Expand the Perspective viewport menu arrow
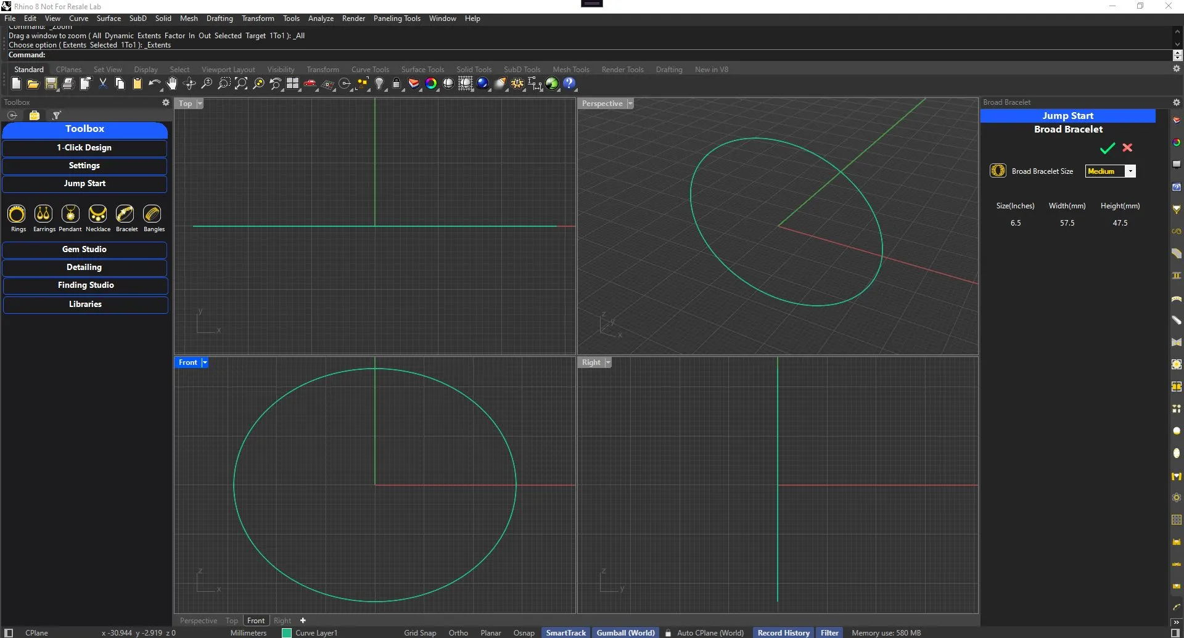1184x638 pixels. point(630,104)
